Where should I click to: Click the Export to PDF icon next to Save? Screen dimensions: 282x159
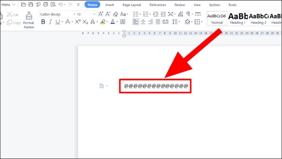pos(38,4)
